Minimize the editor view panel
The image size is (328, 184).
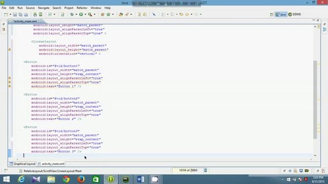pyautogui.click(x=314, y=20)
